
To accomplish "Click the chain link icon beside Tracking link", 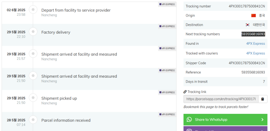I will (185, 92).
